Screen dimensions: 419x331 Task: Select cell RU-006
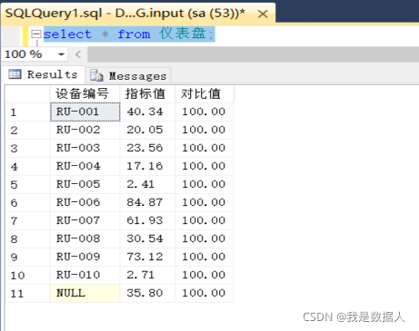(85, 202)
